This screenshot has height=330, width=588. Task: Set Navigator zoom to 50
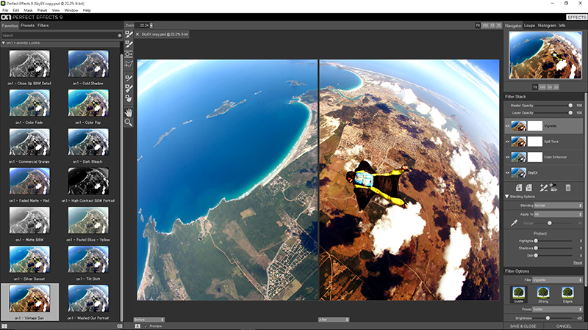(550, 87)
